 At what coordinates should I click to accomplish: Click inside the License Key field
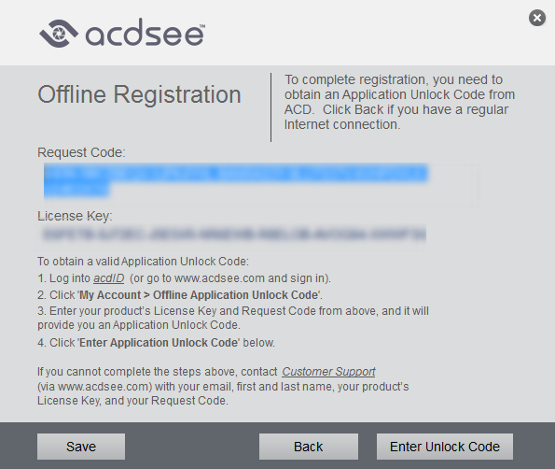coord(234,234)
